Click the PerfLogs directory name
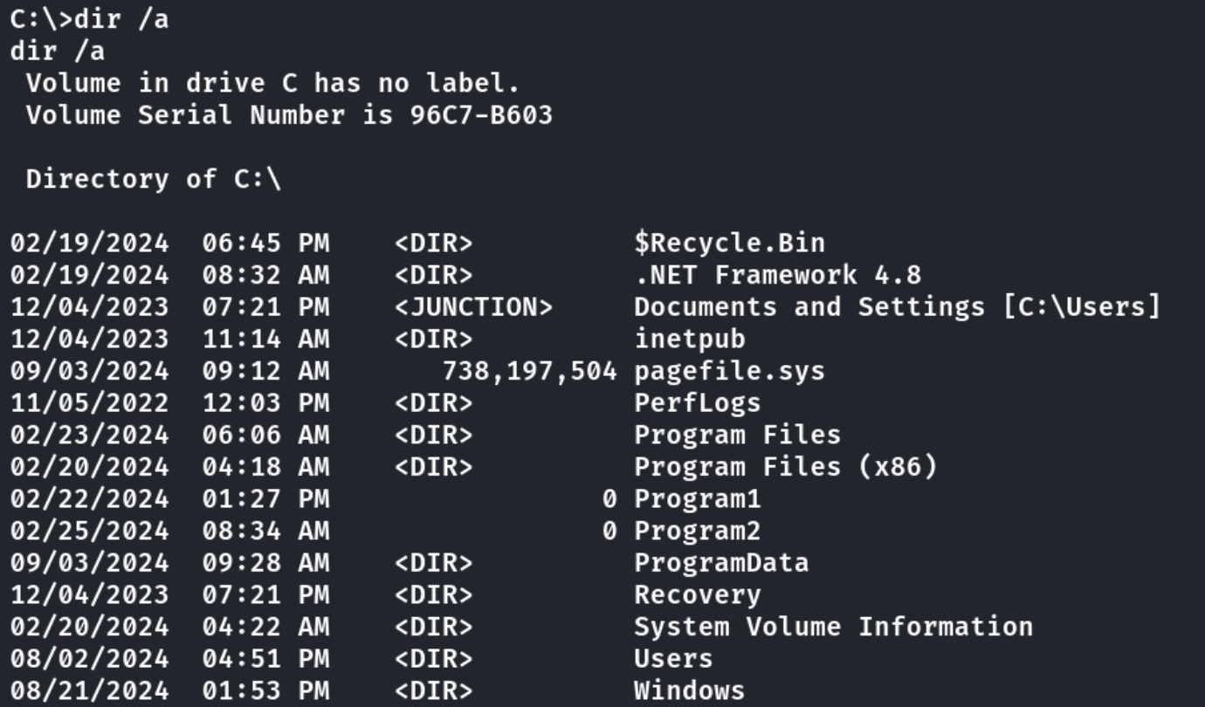1205x707 pixels. [x=697, y=403]
